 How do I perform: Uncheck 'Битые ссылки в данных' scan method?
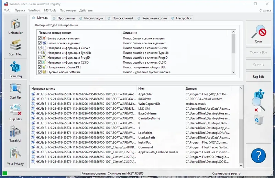point(40,43)
